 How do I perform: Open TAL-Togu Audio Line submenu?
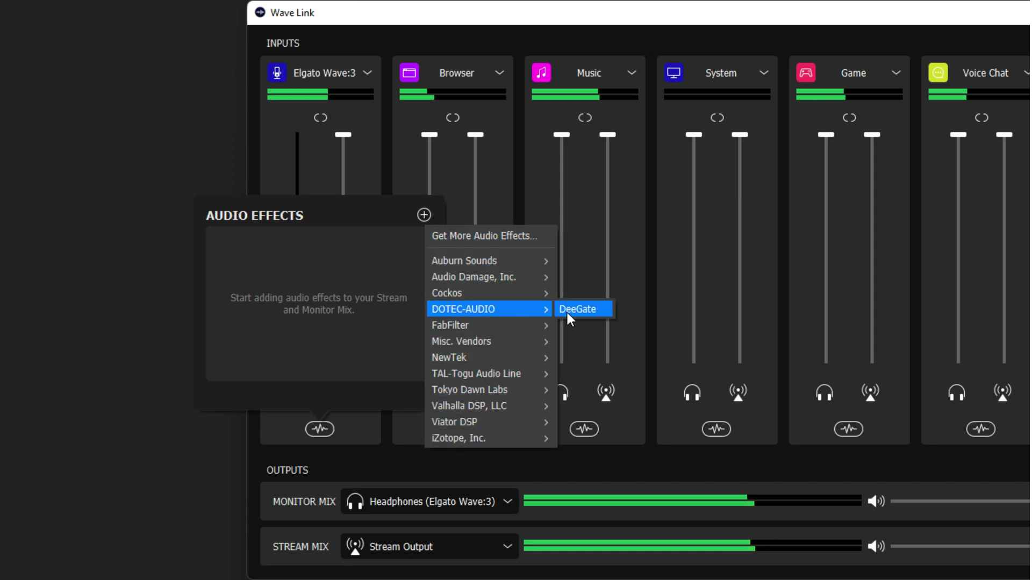[x=491, y=373]
